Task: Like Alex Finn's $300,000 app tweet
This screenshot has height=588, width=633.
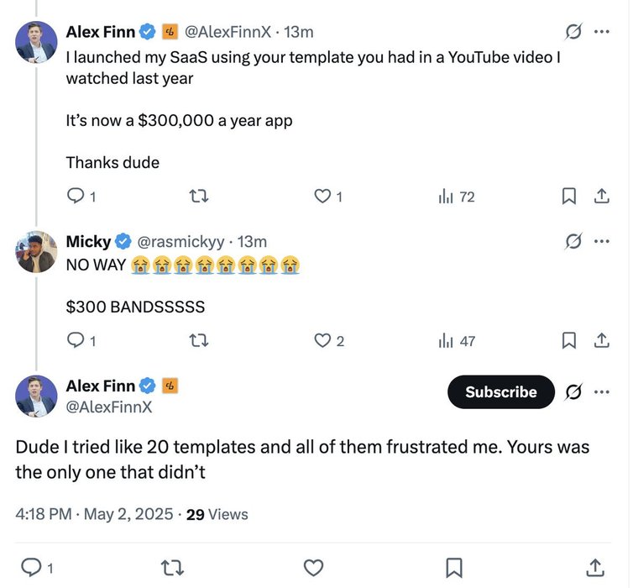Action: 322,197
